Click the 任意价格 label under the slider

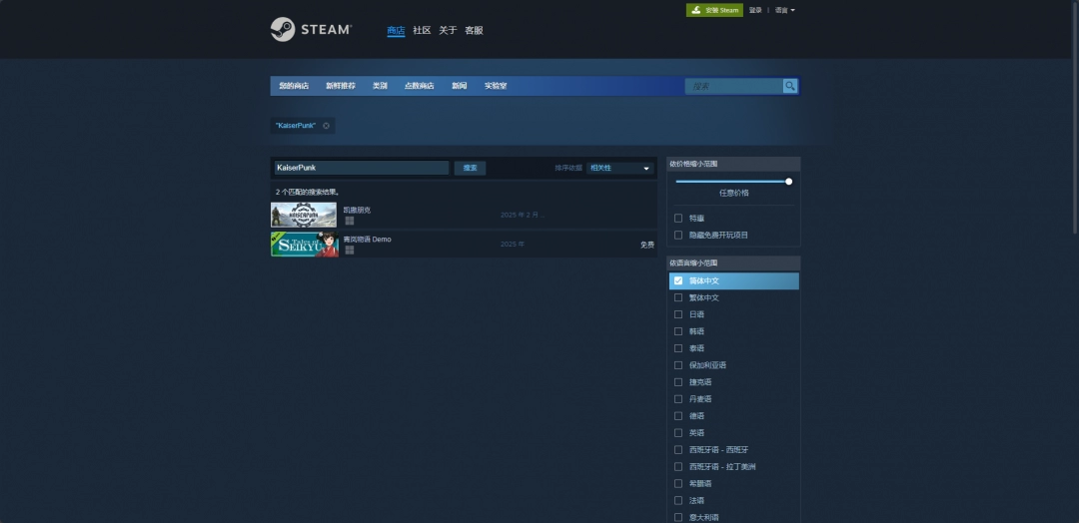[x=733, y=193]
